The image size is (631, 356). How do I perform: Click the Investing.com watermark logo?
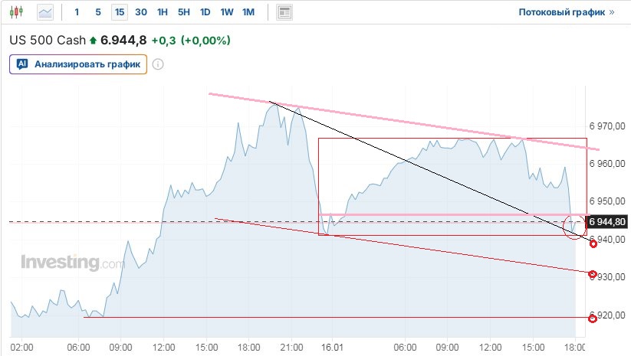[71, 263]
